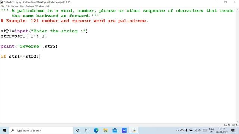This screenshot has height=134, width=239.
Task: Open Cortana circle icon on taskbar
Action: [x=78, y=130]
